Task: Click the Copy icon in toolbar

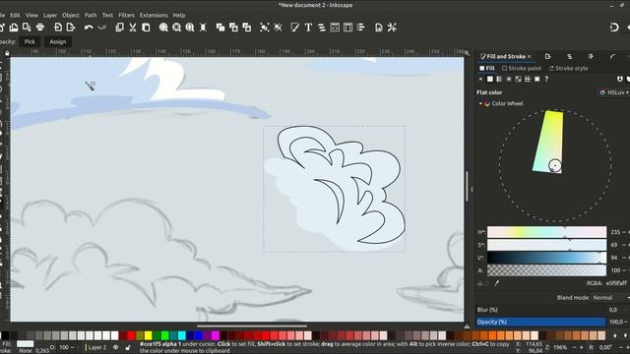Action: point(119,28)
